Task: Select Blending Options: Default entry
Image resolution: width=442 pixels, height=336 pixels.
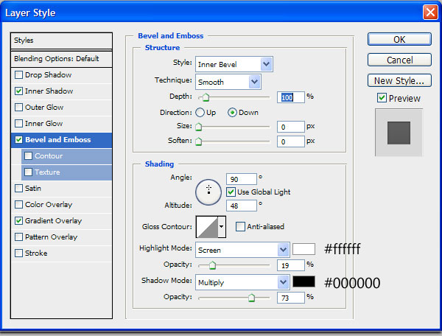Action: pos(61,59)
